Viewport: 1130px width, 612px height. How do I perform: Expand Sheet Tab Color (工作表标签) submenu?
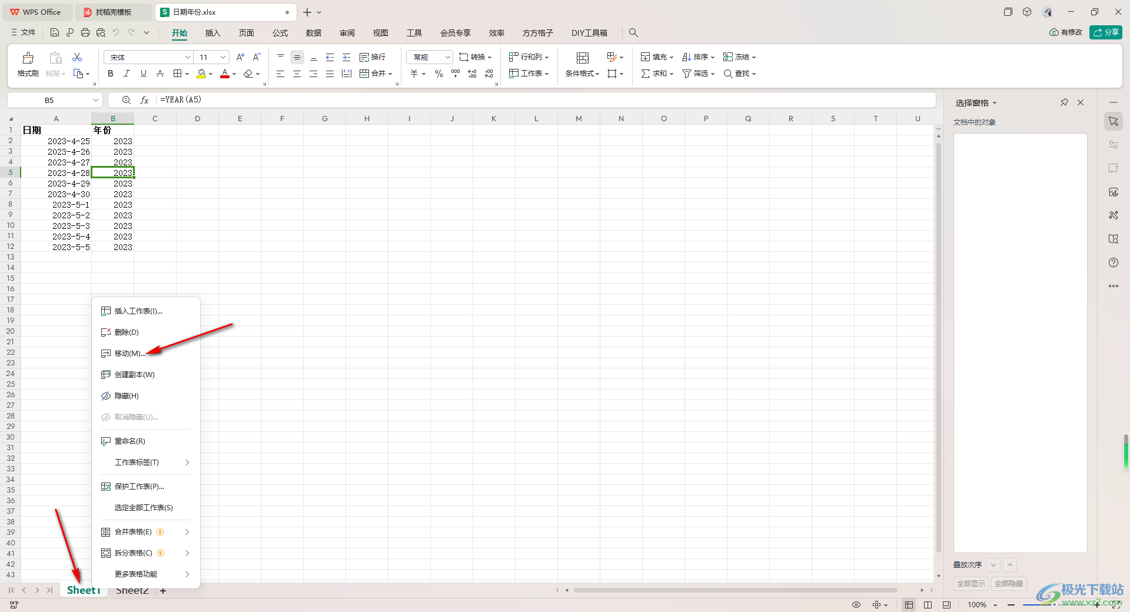pyautogui.click(x=146, y=462)
